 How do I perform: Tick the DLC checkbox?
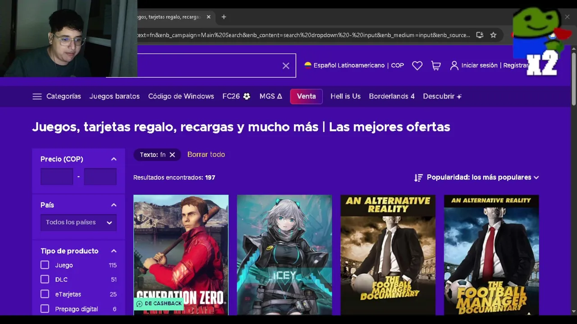[x=45, y=279]
